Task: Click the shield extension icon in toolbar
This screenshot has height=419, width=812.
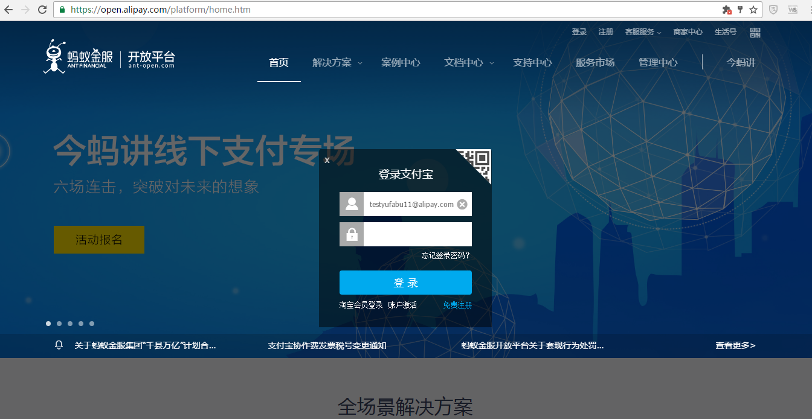Action: coord(773,10)
